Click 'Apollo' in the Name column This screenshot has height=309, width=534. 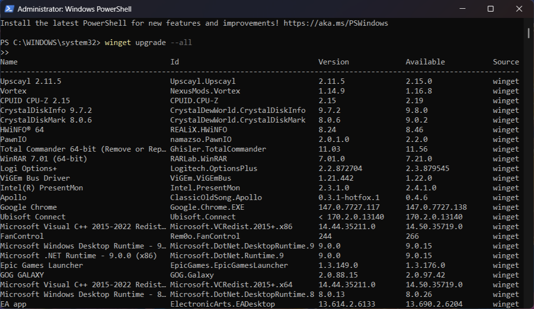(x=13, y=198)
